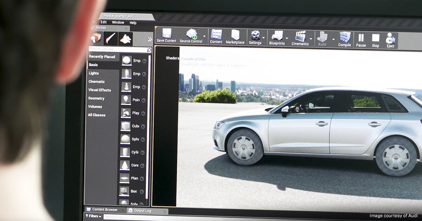Open the Source Control dropdown arrow
Viewport: 422px width, 221px height.
[205, 36]
